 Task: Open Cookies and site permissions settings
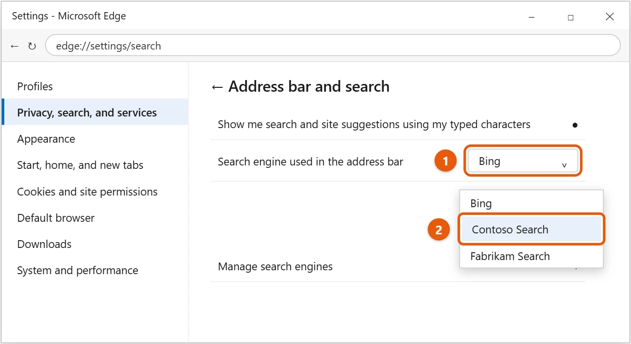pos(95,191)
